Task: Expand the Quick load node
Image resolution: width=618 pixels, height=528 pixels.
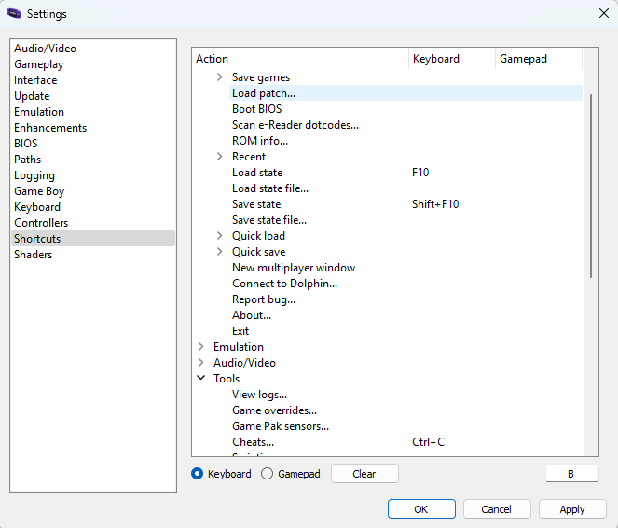Action: 219,236
